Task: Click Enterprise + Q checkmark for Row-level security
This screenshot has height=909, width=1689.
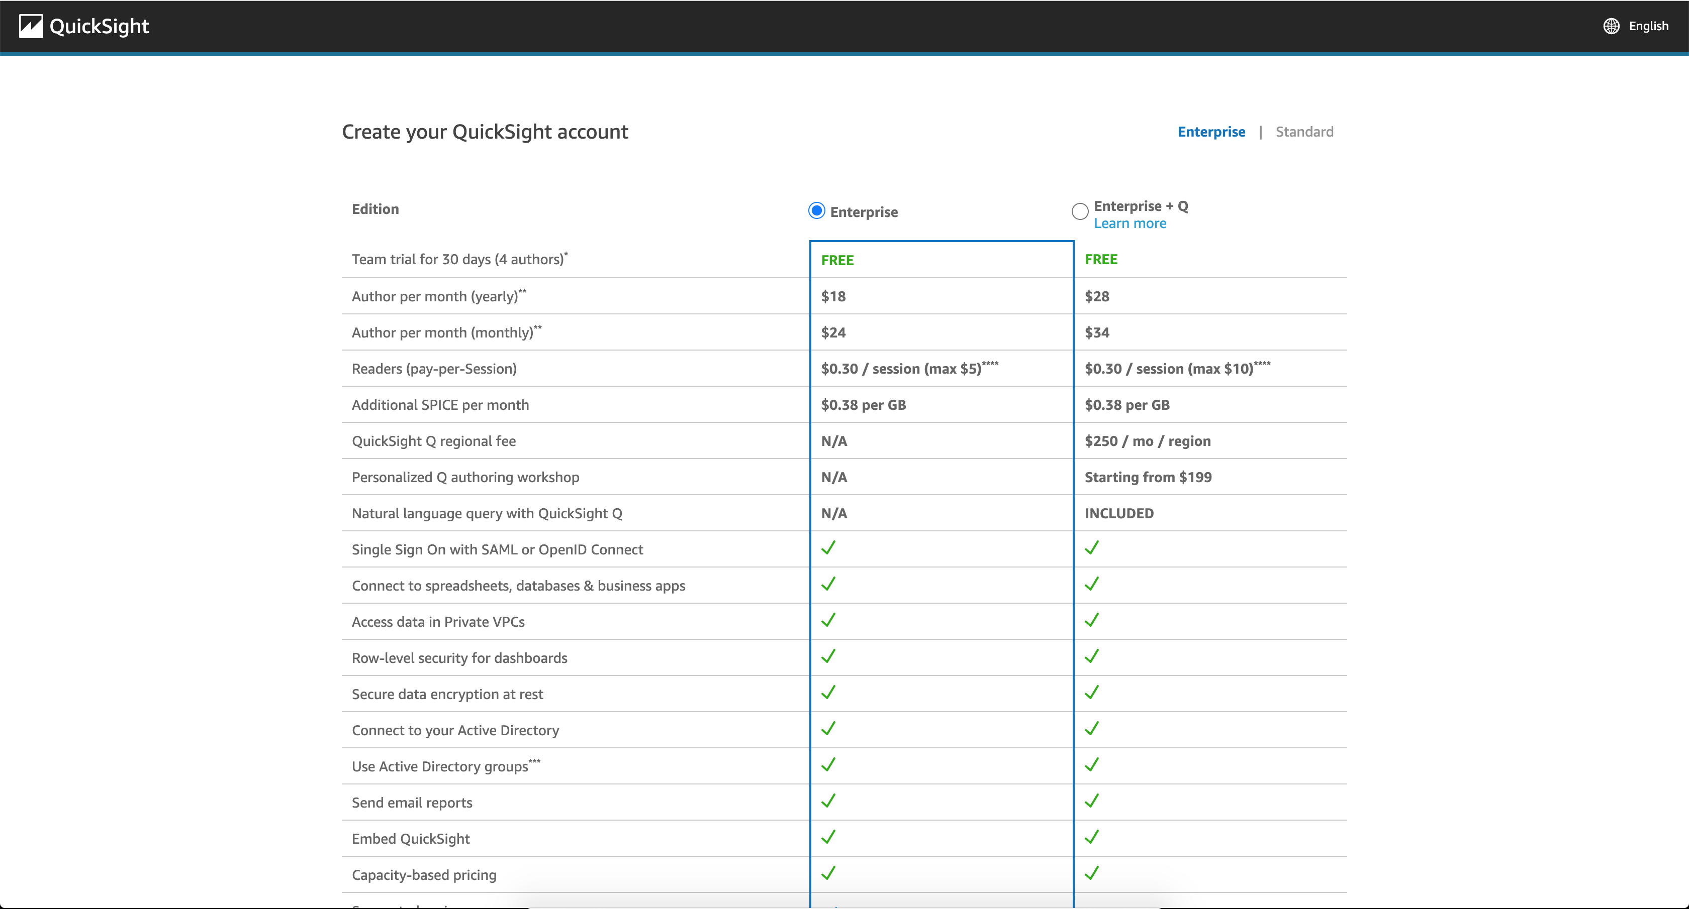Action: pyautogui.click(x=1092, y=655)
